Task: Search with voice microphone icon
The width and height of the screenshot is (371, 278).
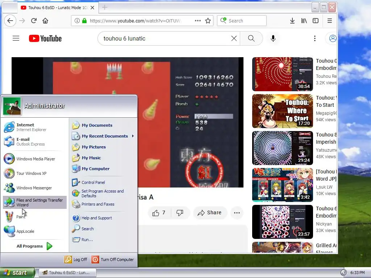Action: 273,38
